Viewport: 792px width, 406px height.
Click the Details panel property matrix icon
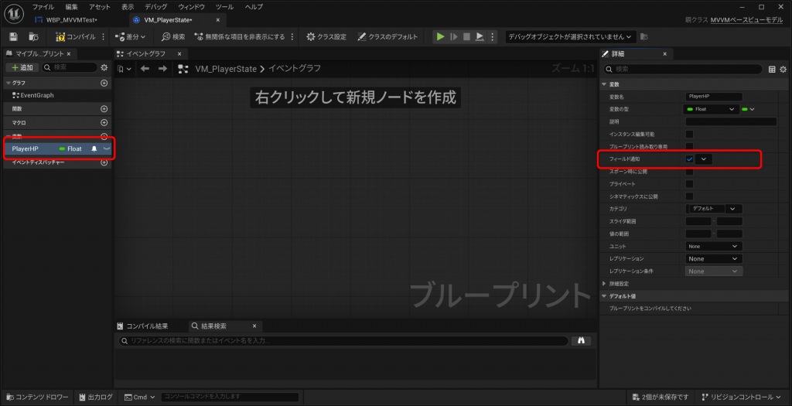(771, 70)
